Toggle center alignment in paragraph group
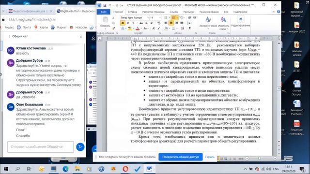 tap(171, 23)
